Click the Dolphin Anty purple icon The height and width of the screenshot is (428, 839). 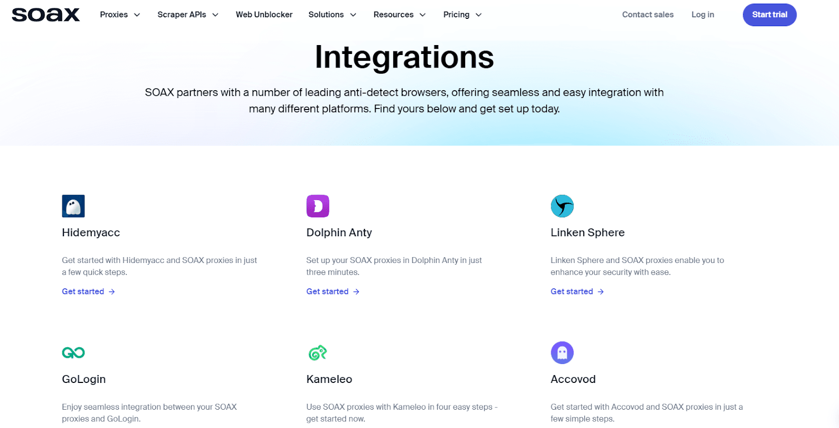[318, 206]
